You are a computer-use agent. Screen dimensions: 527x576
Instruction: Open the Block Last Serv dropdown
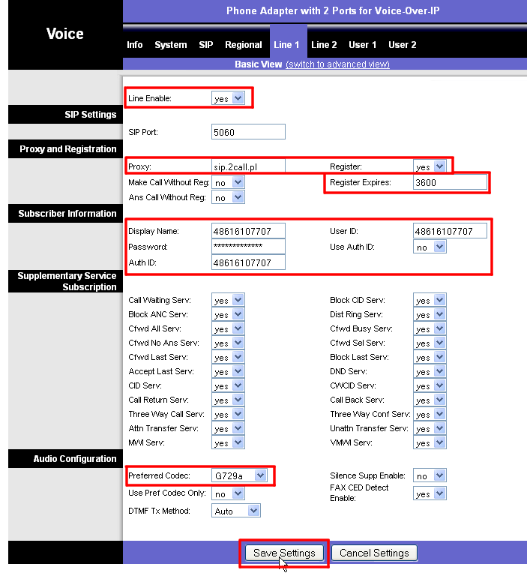point(430,357)
